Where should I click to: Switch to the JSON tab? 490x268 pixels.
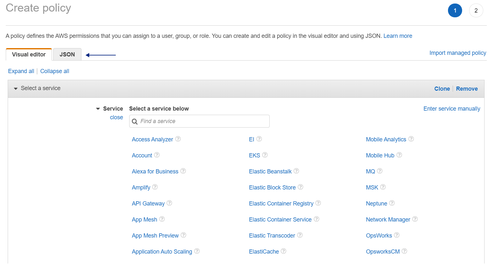(x=67, y=54)
